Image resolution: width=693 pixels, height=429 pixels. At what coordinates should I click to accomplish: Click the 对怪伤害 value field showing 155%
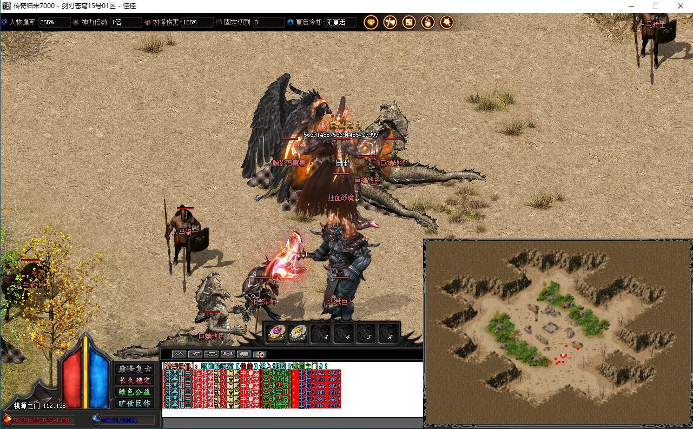click(x=197, y=22)
